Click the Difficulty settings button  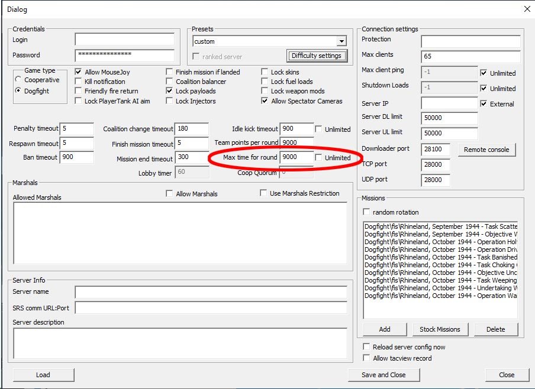click(317, 56)
